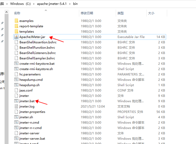Select file name create-rmi-keystore.sh
The width and height of the screenshot is (196, 144).
[x=36, y=69]
